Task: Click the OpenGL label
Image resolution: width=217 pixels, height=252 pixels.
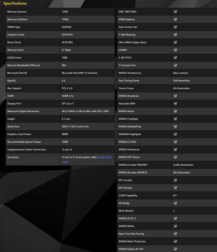Action: coord(12,81)
